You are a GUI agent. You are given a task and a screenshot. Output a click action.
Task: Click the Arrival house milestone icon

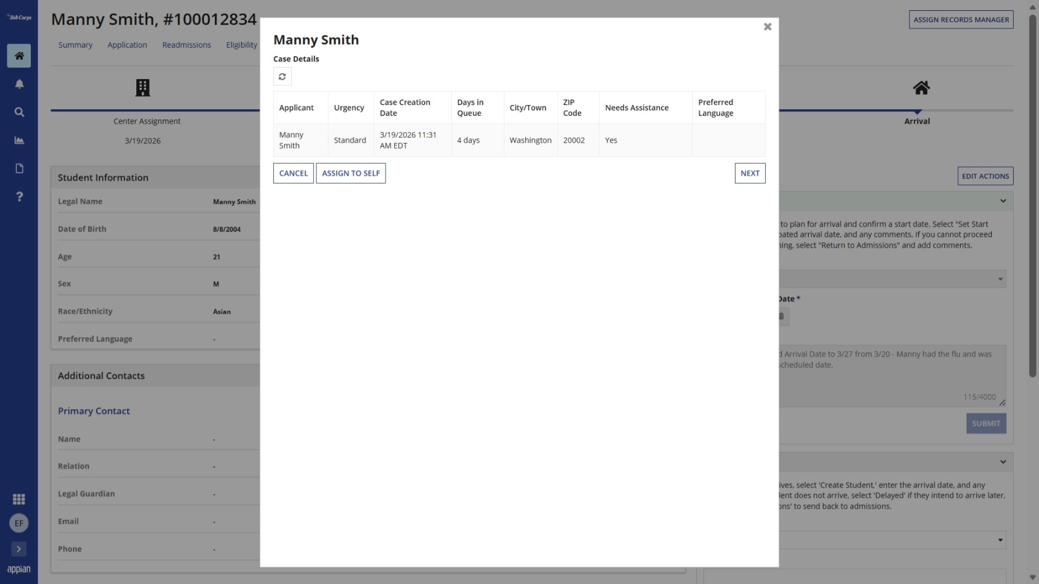(x=921, y=88)
